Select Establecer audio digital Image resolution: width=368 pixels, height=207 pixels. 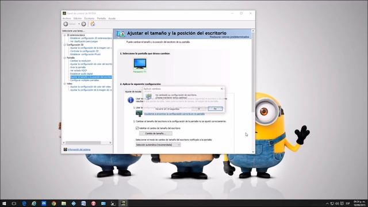(81, 74)
